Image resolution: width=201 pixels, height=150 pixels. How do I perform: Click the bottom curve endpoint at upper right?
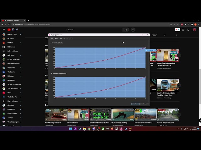(x=145, y=77)
